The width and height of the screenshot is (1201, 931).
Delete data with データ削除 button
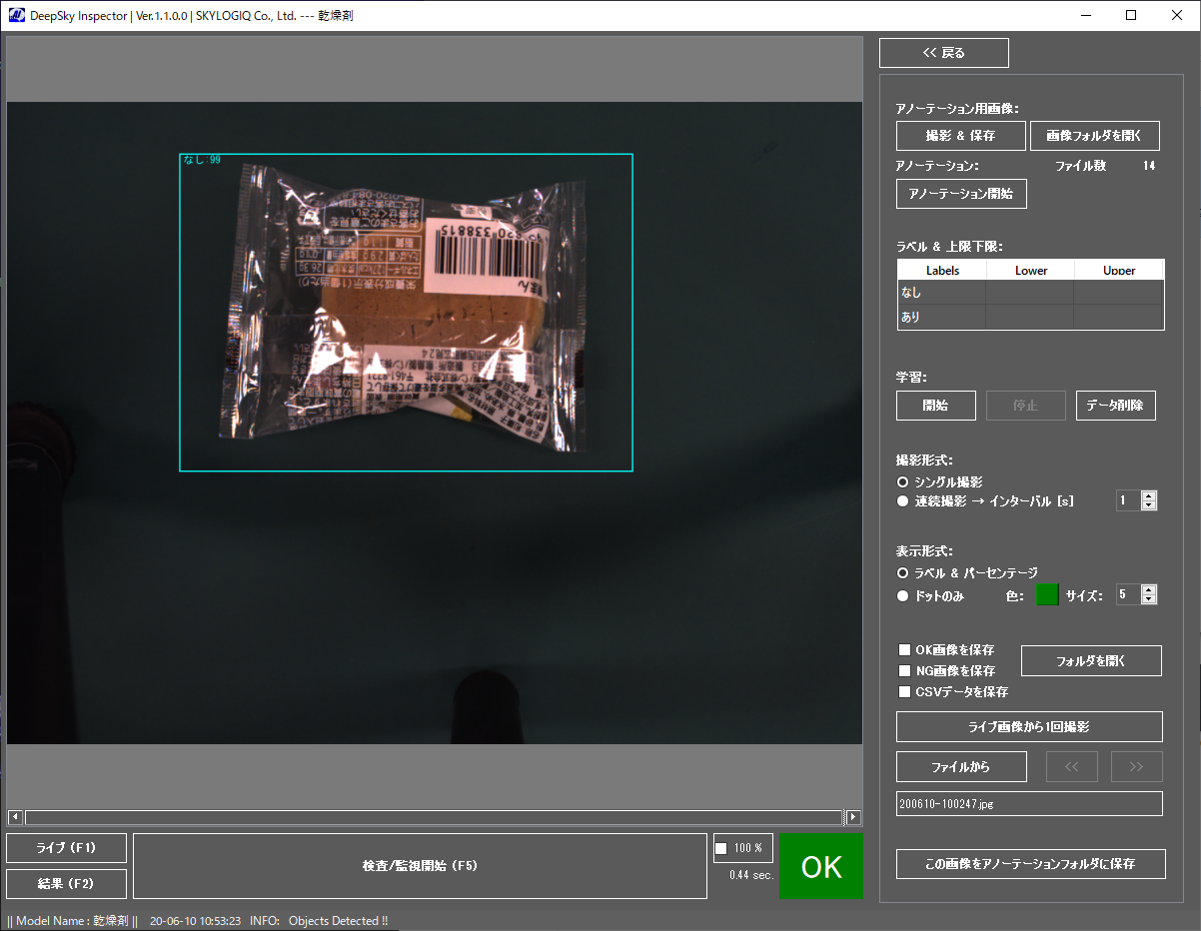click(1115, 406)
